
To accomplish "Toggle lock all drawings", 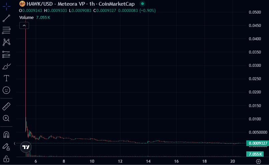I will pos(6,159).
